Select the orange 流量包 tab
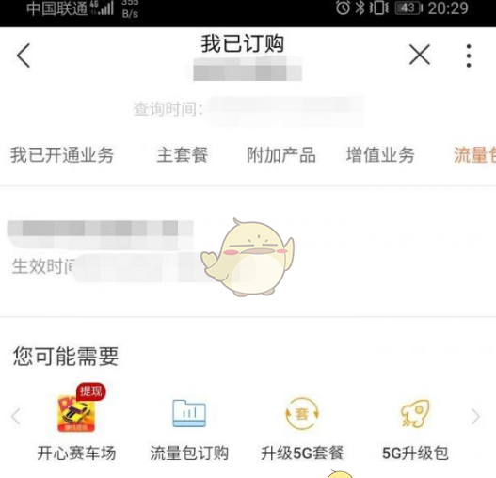The image size is (496, 478). [474, 155]
